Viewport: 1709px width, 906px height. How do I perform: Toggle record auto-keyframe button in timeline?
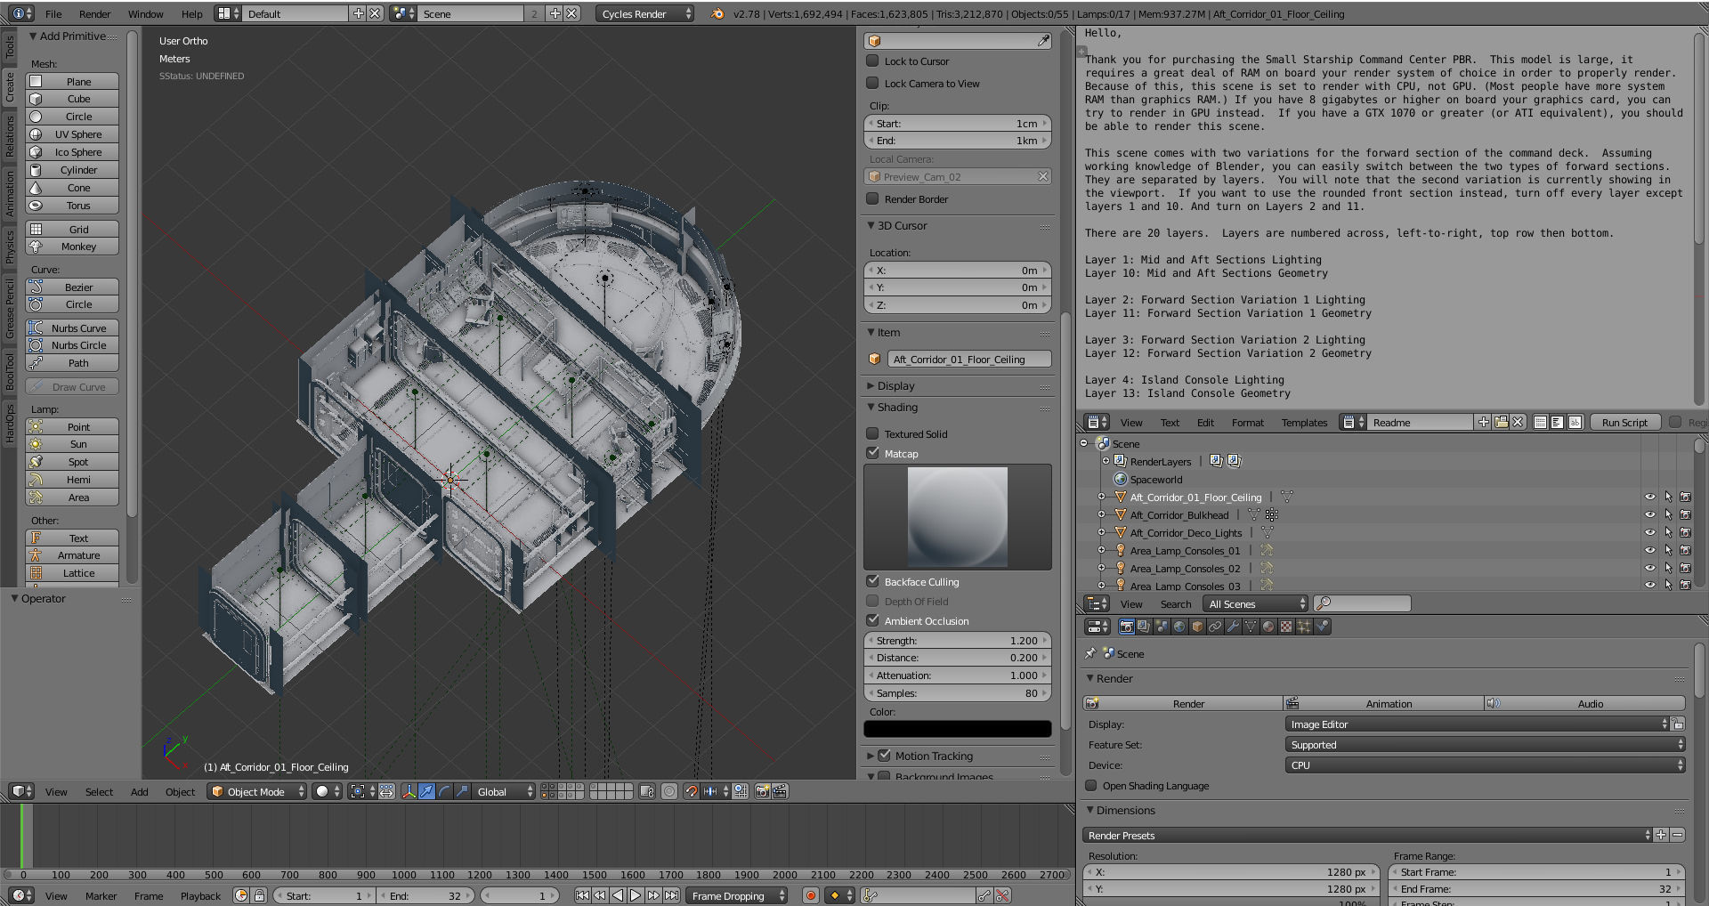tap(810, 895)
